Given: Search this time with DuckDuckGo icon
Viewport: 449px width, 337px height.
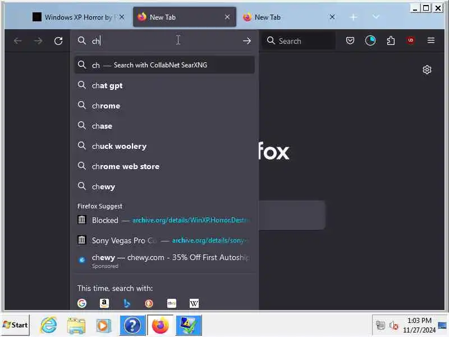Looking at the screenshot, I should click(149, 303).
